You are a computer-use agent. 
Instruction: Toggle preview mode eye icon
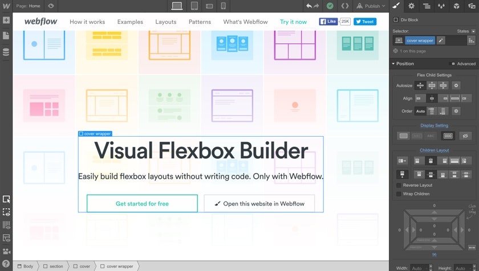pos(51,6)
